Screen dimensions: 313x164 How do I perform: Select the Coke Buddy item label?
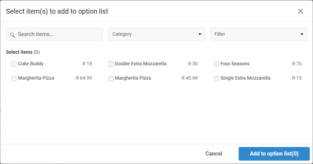31,64
